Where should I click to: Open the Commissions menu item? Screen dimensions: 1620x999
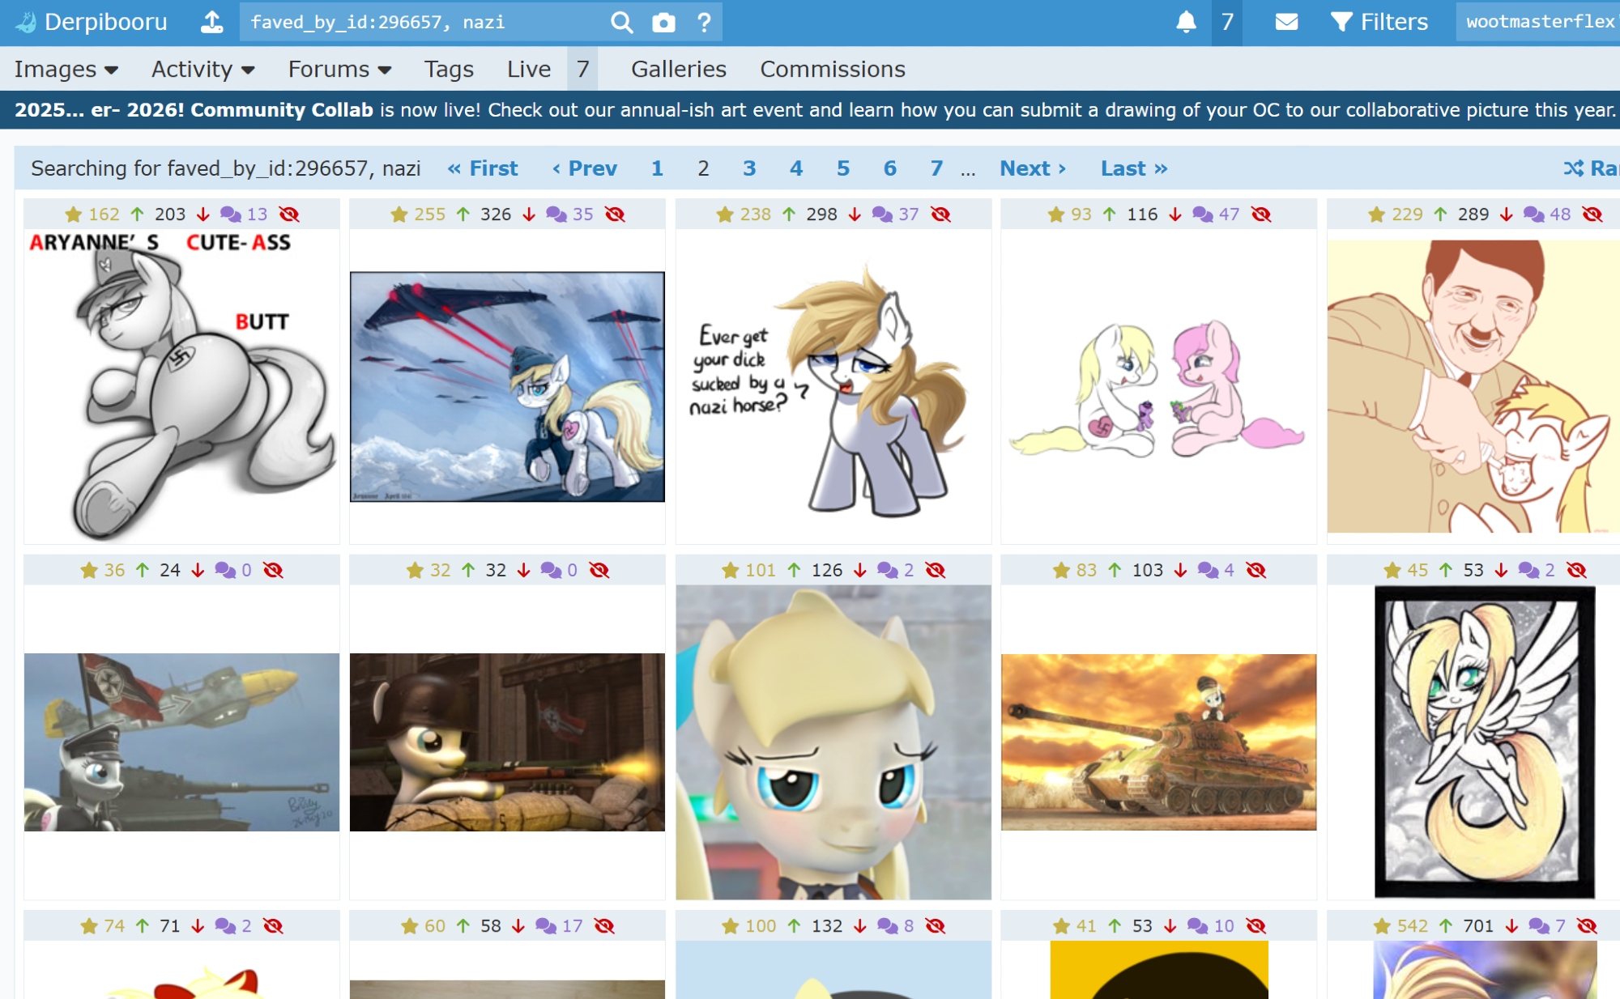coord(832,70)
